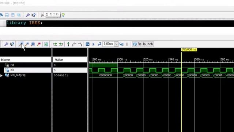
Task: Click the Run All blue play icon
Action: (94, 44)
